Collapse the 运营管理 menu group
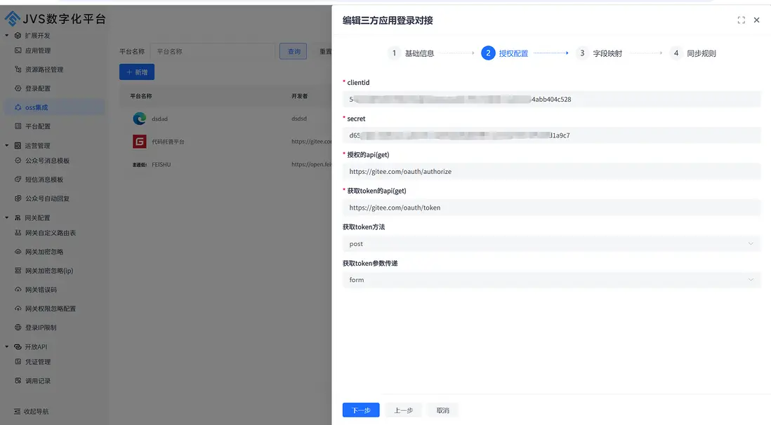Image resolution: width=771 pixels, height=425 pixels. click(x=7, y=145)
